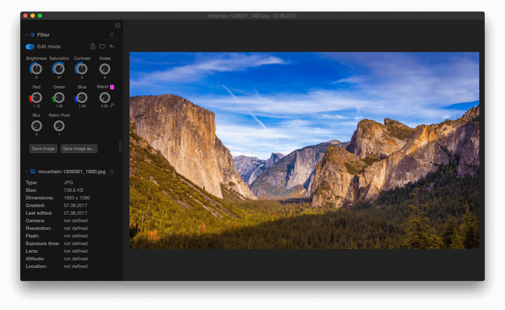Adjust the Noise knob
This screenshot has width=505, height=310.
105,69
